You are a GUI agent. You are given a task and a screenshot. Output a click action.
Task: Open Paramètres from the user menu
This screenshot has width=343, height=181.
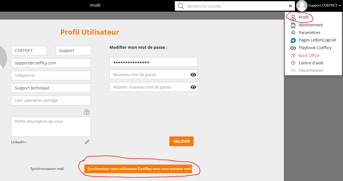(309, 33)
